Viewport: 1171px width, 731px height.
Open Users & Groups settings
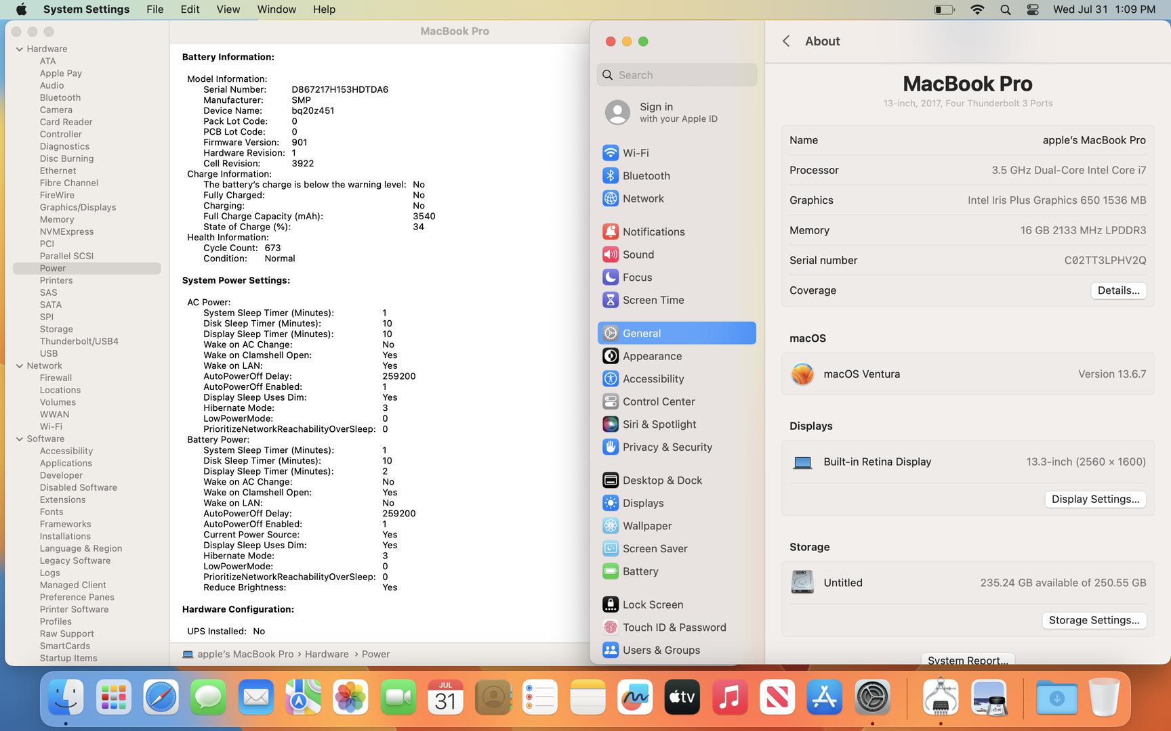pos(676,650)
